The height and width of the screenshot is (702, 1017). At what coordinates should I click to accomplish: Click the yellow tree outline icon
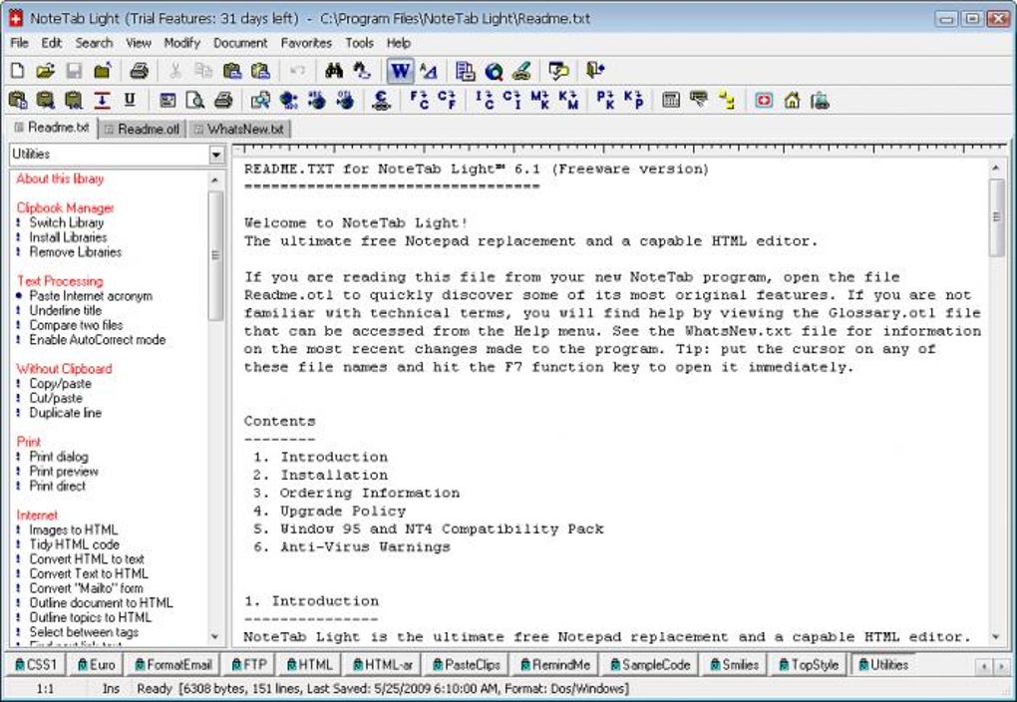727,100
